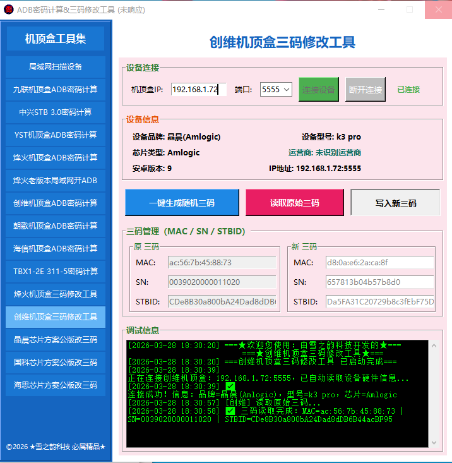Click the new MAC field d8:0a:e6:2a:ca:8f
The image size is (452, 463).
tap(379, 263)
